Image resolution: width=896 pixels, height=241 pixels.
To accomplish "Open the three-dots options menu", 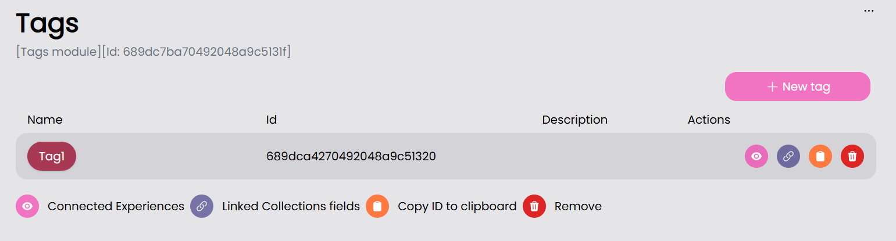I will [x=869, y=11].
